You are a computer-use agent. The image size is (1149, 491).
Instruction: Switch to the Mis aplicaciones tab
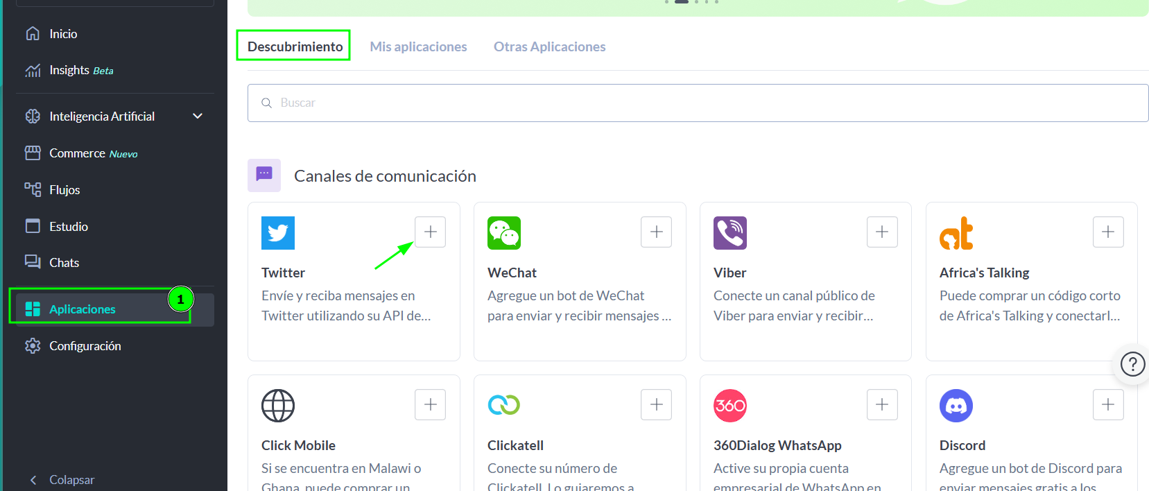[418, 46]
